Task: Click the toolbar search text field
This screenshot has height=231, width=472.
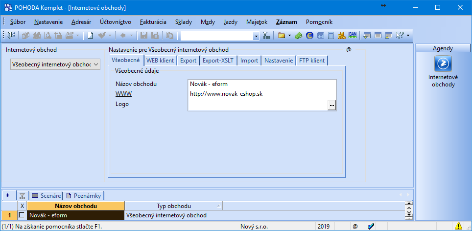Action: coord(217,36)
